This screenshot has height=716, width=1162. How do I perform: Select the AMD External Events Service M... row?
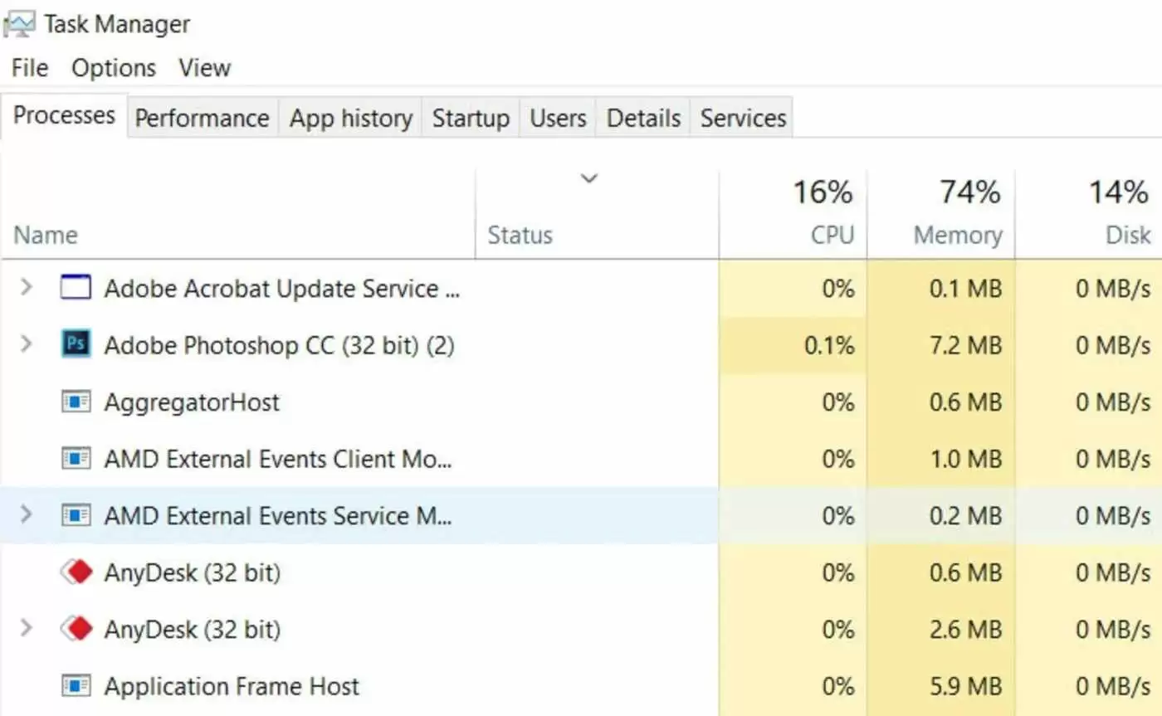click(581, 515)
